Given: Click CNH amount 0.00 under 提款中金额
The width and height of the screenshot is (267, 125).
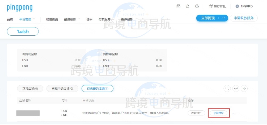Looking at the screenshot, I should click(159, 66).
